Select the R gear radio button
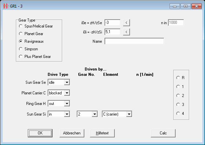Viewport: 205px width, 145px height. [x=179, y=77]
